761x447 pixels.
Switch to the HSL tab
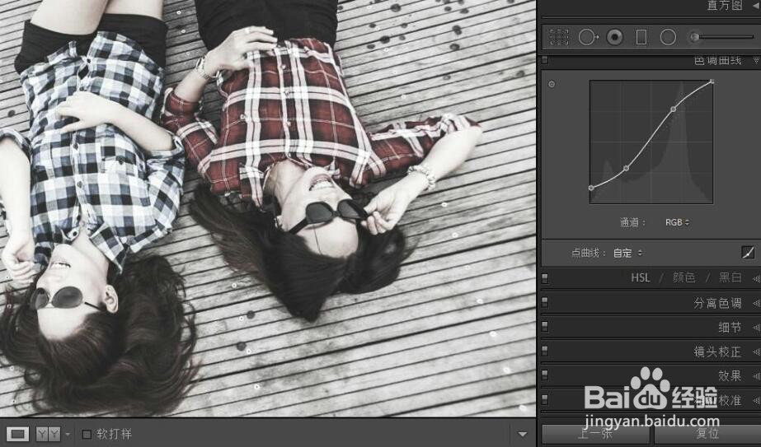pyautogui.click(x=640, y=277)
